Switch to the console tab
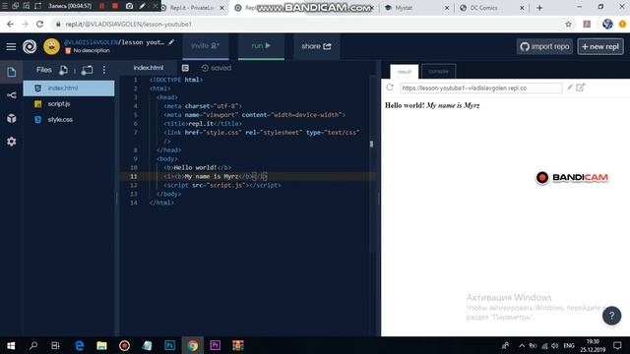Viewport: 630px width, 354px height. (438, 72)
